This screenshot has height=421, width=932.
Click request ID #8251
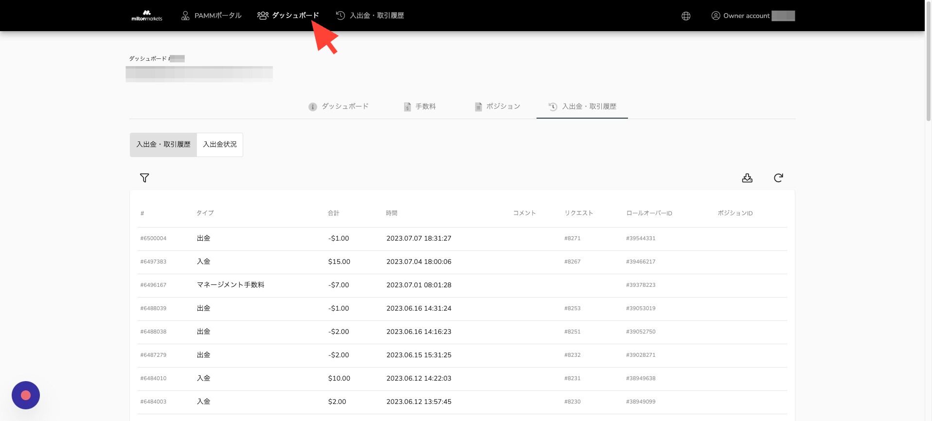click(x=573, y=332)
